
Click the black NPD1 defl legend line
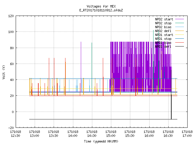tap(180, 46)
